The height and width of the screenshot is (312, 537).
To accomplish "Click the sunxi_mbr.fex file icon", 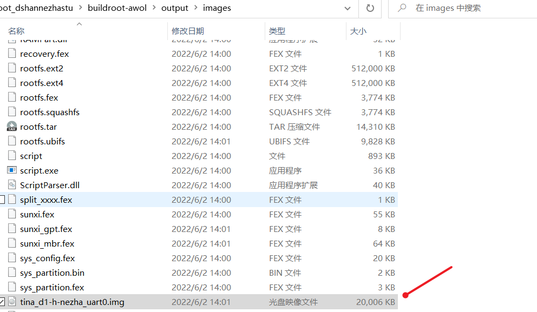I will click(x=12, y=243).
